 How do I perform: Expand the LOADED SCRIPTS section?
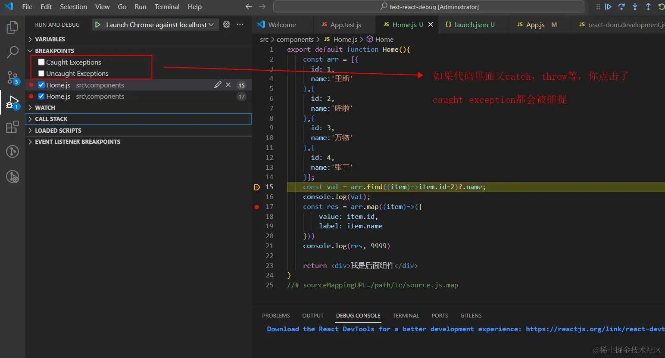[58, 131]
